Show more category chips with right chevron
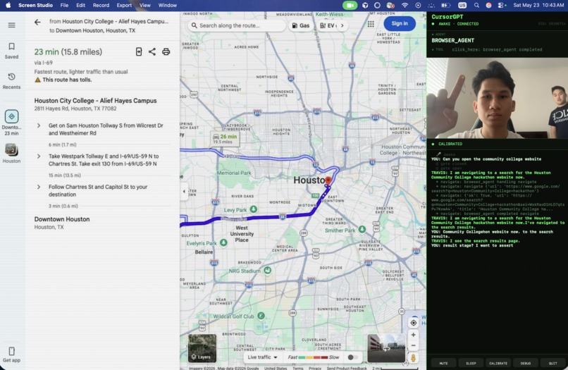 pyautogui.click(x=342, y=25)
